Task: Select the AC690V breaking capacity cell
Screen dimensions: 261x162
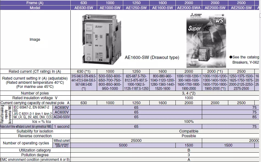Action: pyautogui.click(x=62, y=108)
